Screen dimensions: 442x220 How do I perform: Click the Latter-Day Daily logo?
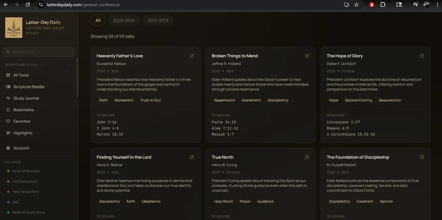[14, 28]
